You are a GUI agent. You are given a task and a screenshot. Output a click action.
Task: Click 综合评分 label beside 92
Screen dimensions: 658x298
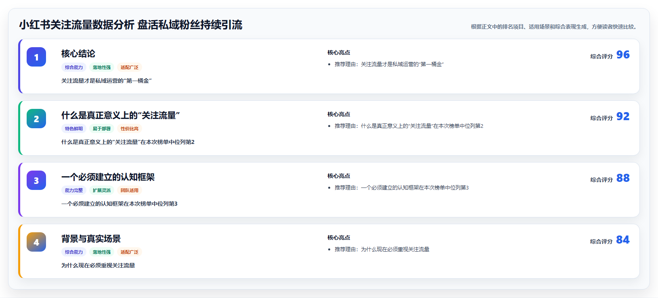pos(601,118)
